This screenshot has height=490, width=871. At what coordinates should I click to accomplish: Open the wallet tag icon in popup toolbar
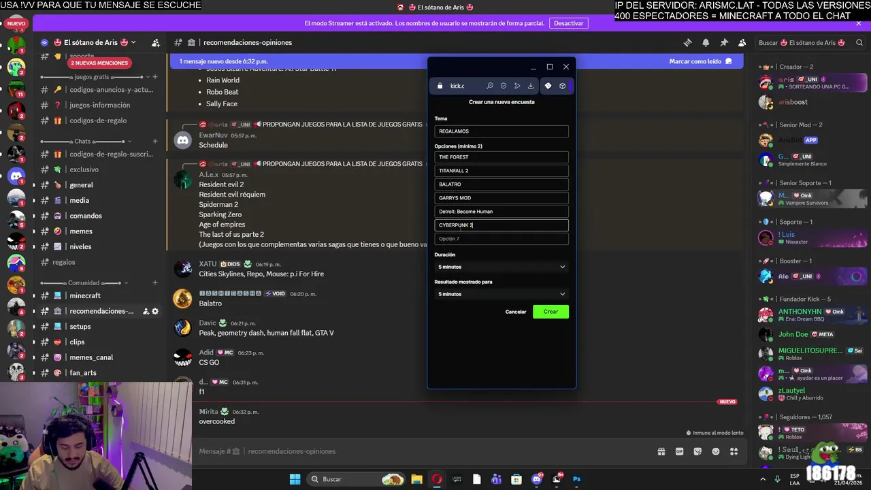[x=548, y=86]
